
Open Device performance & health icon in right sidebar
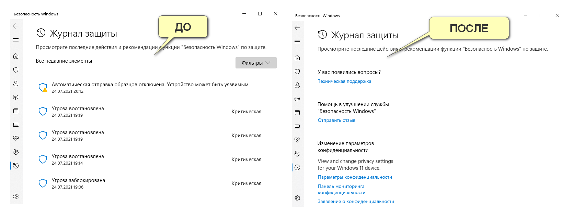297,140
